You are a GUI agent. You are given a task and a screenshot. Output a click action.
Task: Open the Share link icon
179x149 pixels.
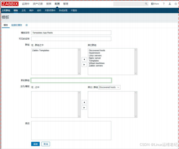click(155, 4)
